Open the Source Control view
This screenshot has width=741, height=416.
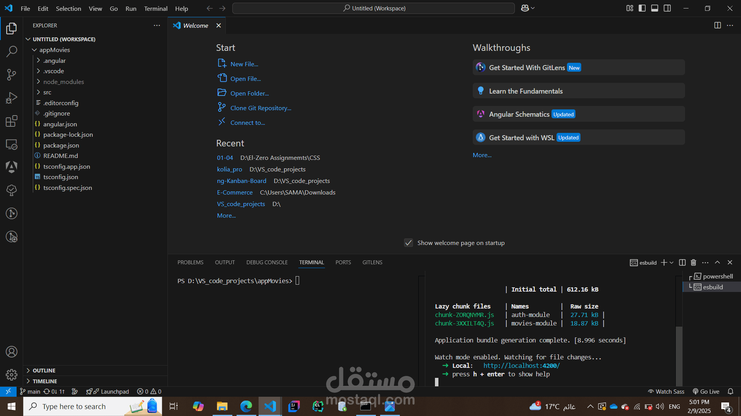point(12,75)
